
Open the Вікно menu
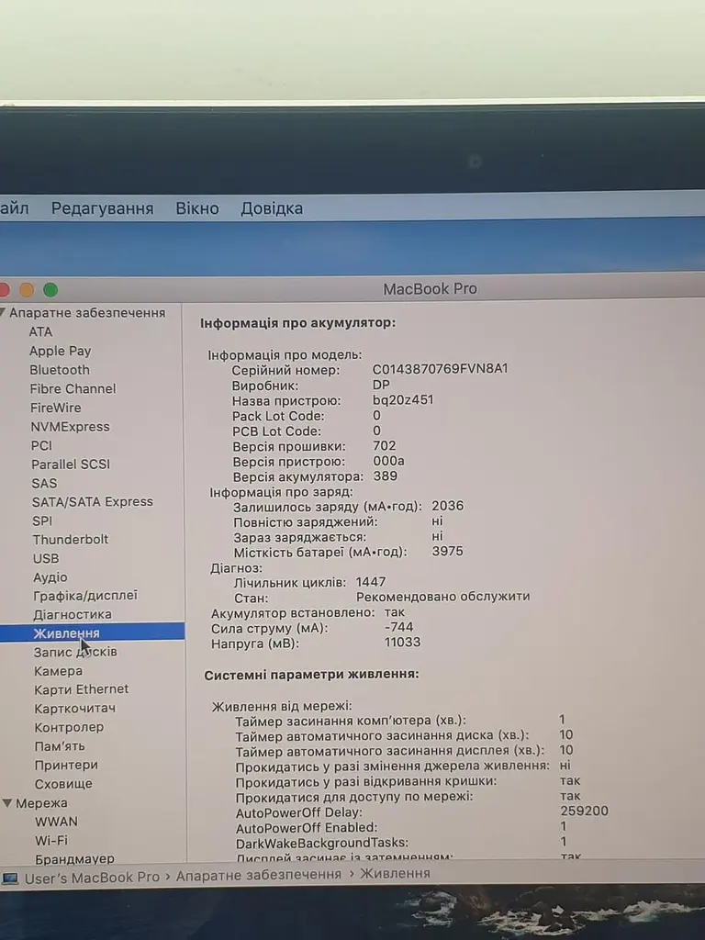pyautogui.click(x=197, y=208)
